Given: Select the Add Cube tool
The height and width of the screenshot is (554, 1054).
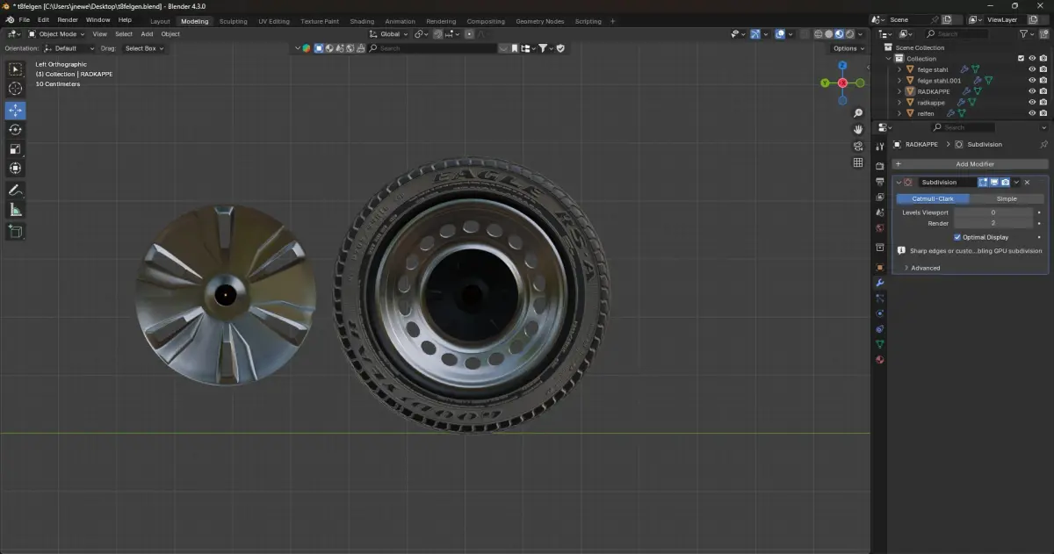Looking at the screenshot, I should pos(16,232).
